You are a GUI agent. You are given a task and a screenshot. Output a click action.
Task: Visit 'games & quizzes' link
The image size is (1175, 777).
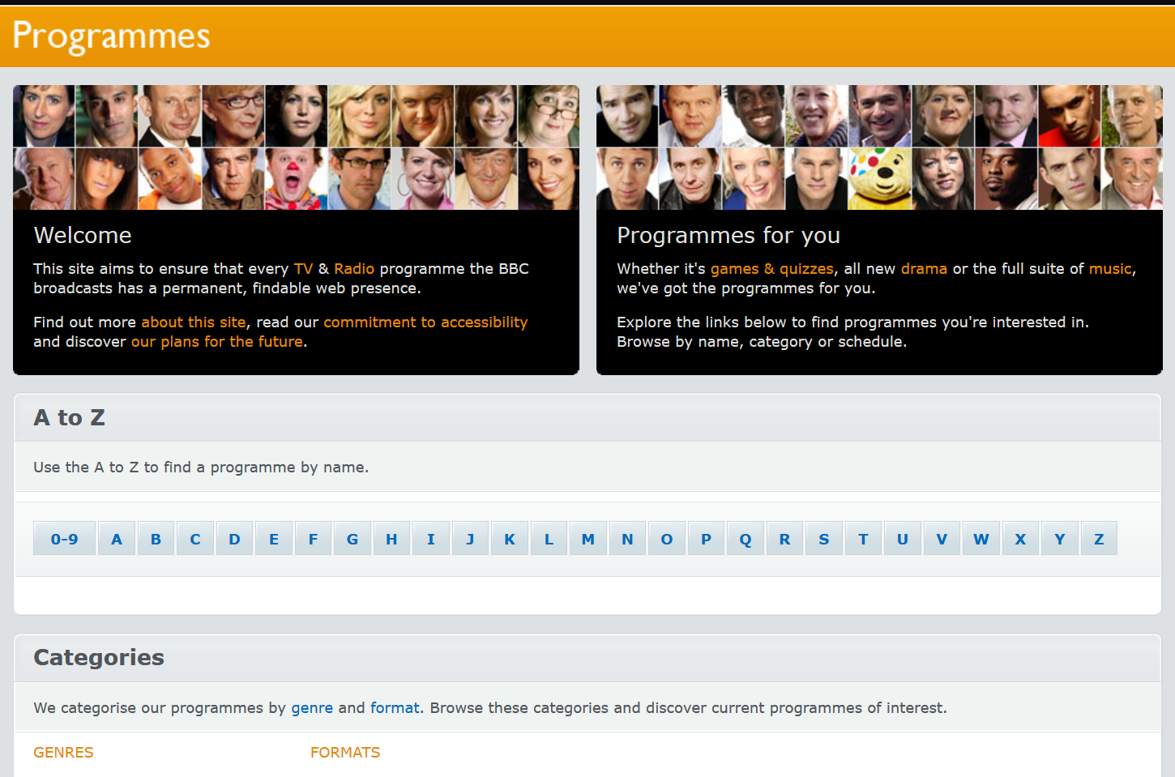[771, 269]
